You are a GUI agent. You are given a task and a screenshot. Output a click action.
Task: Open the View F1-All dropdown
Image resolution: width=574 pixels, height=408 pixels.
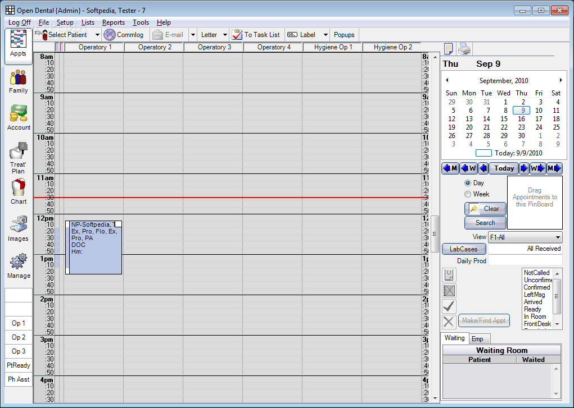click(525, 237)
